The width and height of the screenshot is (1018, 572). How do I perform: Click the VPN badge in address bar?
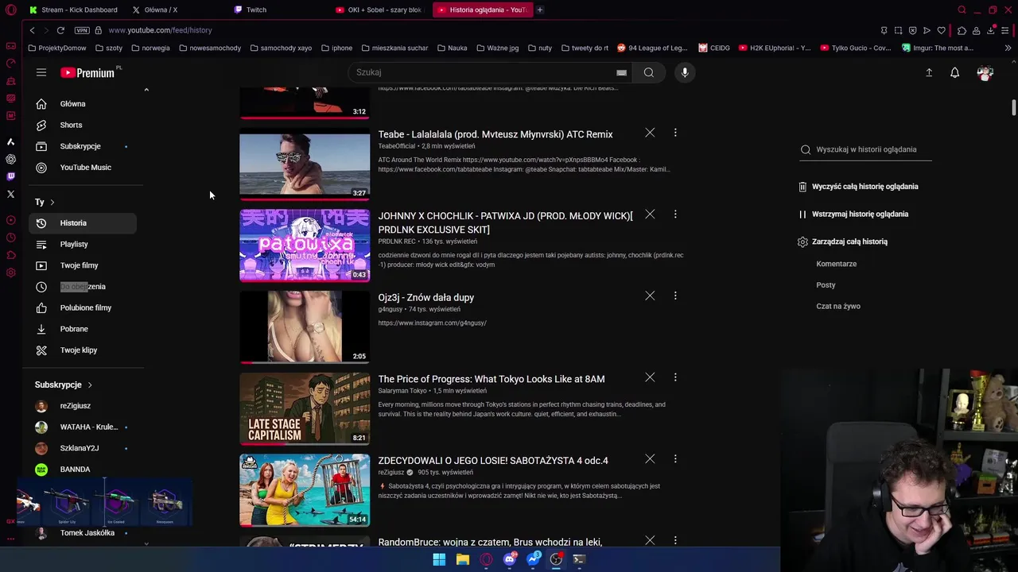(82, 30)
